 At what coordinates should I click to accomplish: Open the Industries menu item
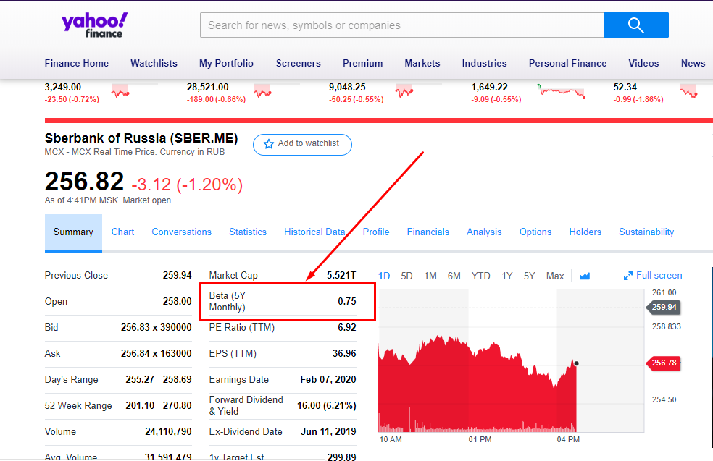tap(484, 63)
